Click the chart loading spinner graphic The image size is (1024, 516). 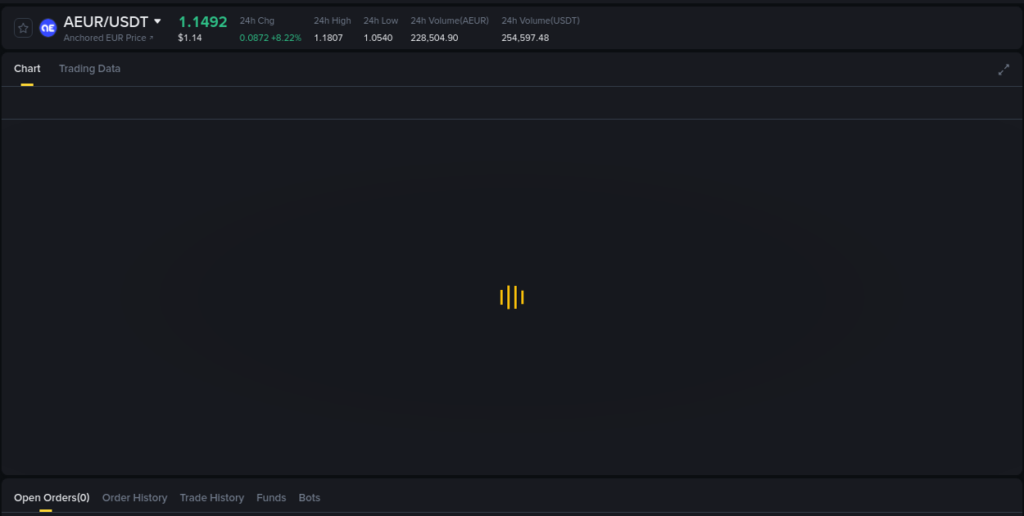click(x=511, y=297)
